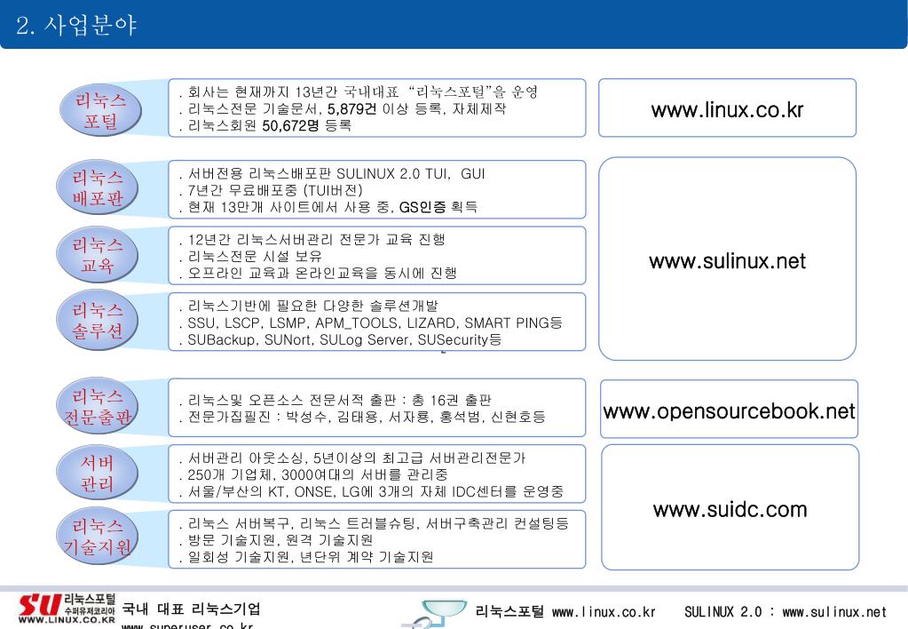Open the www.suidc.com link box
The width and height of the screenshot is (908, 629).
coord(730,507)
